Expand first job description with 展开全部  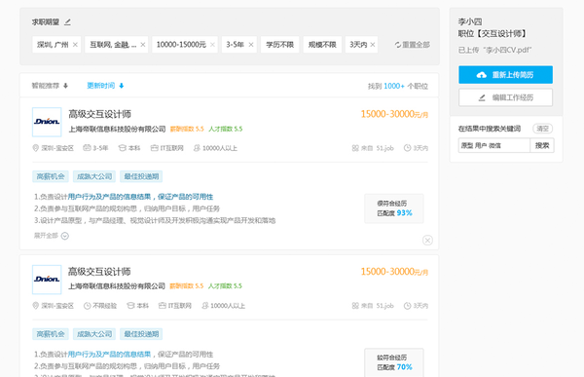pyautogui.click(x=52, y=236)
